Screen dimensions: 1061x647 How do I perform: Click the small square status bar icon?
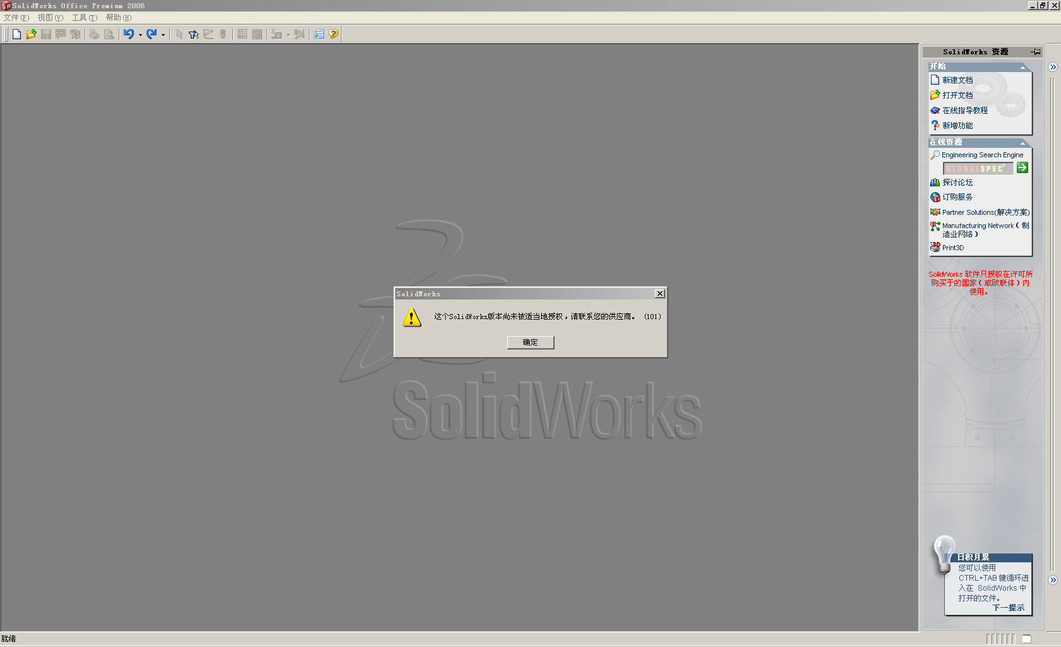(x=1027, y=639)
